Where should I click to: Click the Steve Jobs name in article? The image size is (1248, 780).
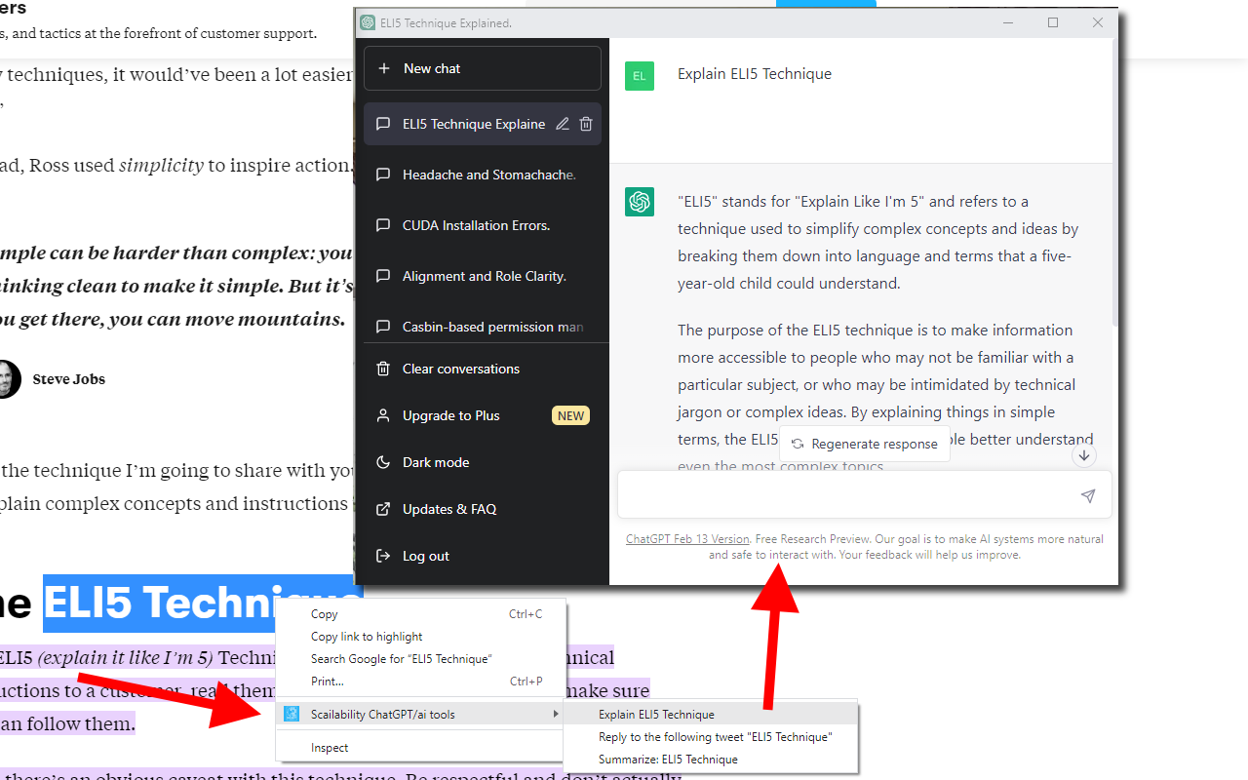tap(69, 379)
